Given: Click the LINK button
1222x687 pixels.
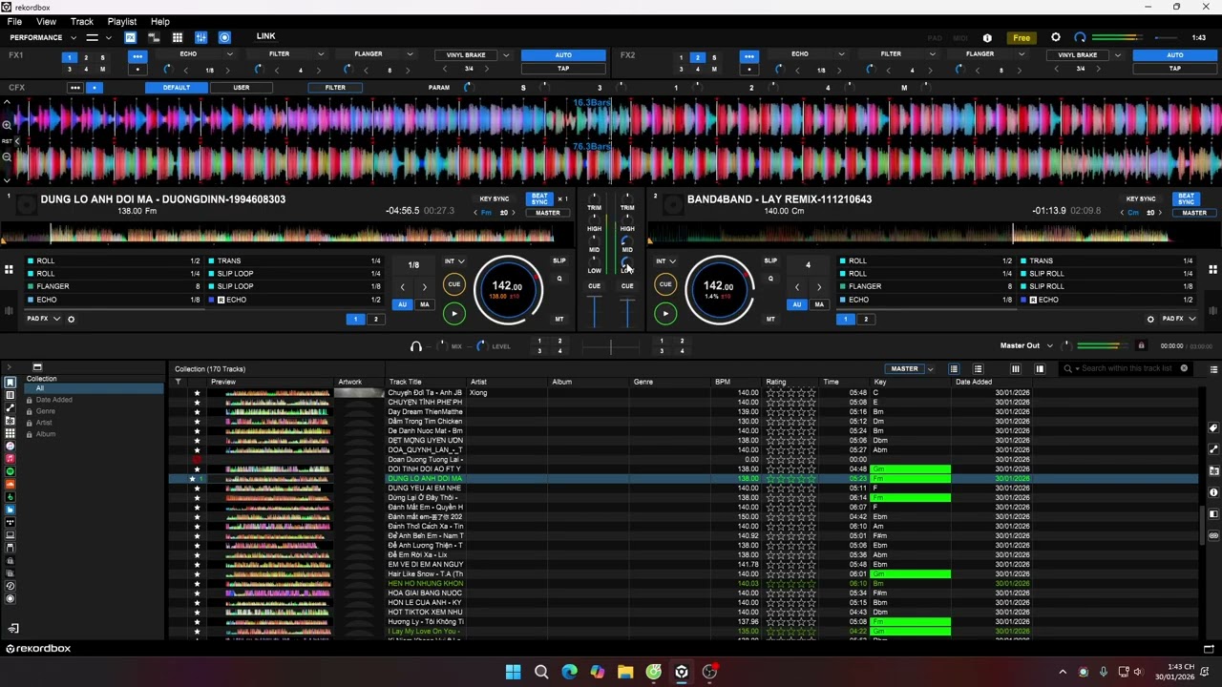Looking at the screenshot, I should [x=266, y=37].
